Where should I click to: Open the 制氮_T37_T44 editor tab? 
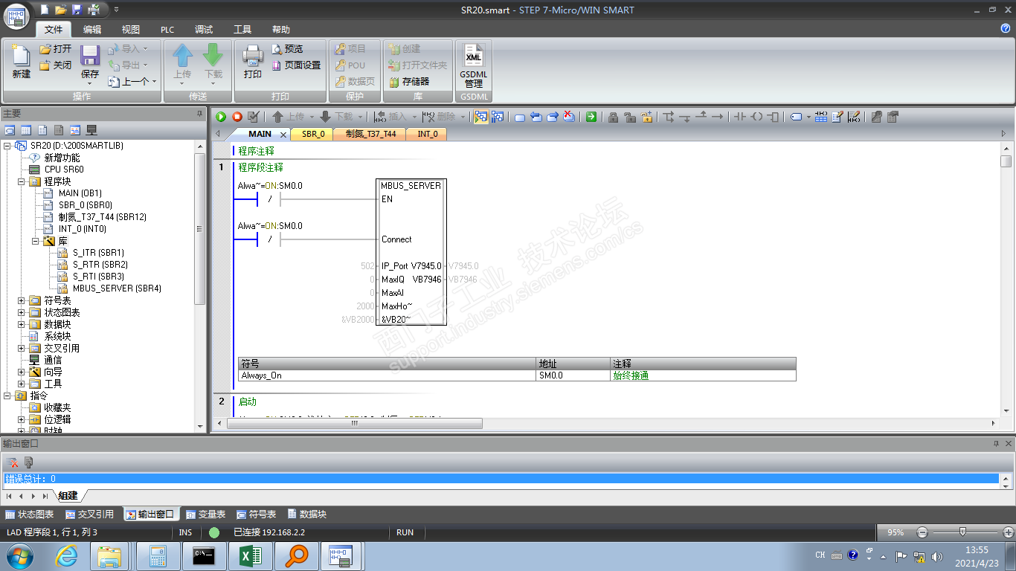(x=370, y=134)
